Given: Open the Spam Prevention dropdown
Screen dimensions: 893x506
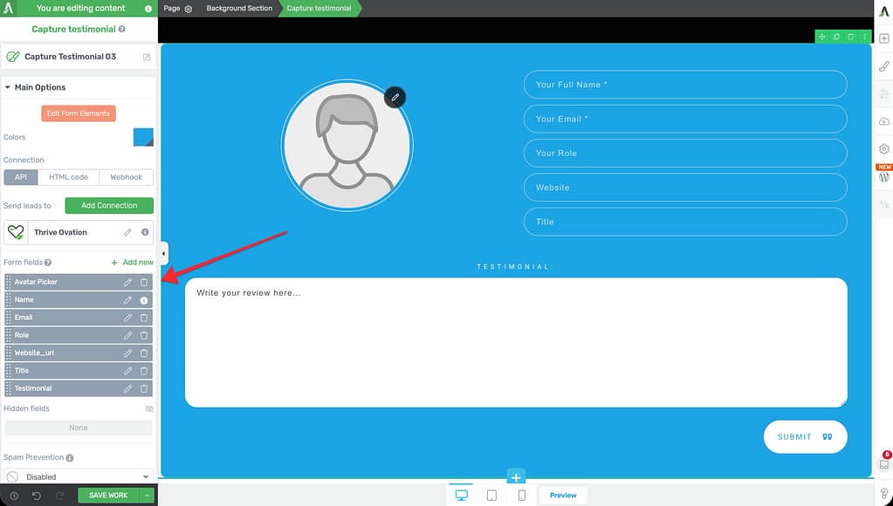Looking at the screenshot, I should [79, 476].
